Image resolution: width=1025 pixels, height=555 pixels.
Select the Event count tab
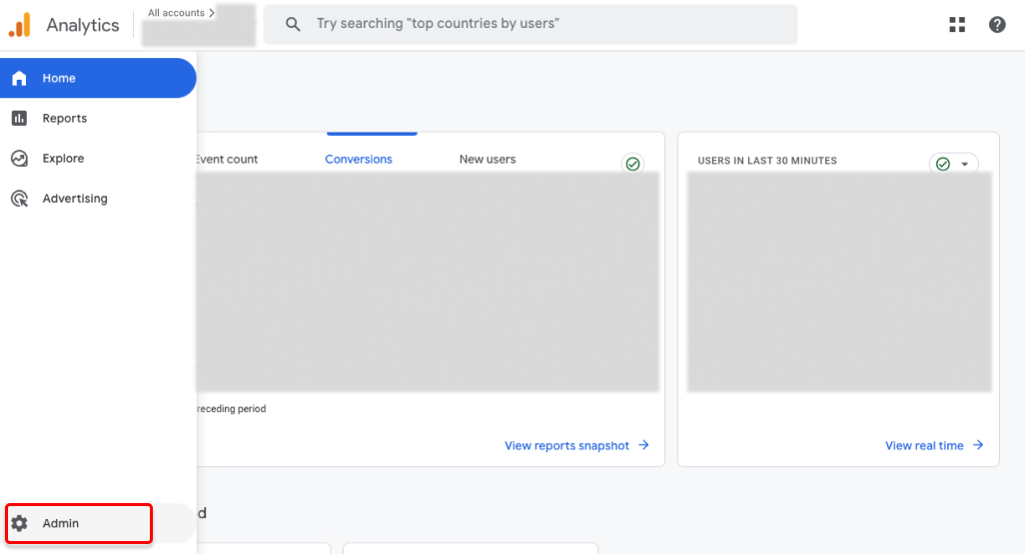227,159
